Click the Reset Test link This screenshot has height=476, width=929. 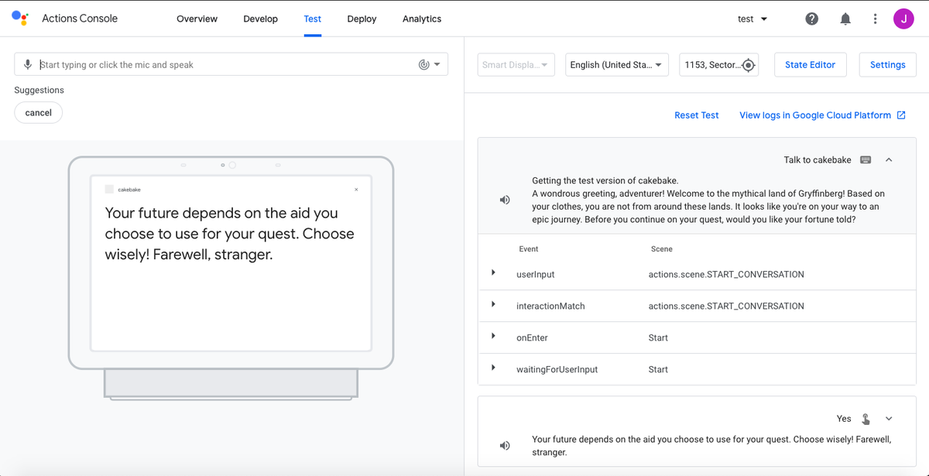coord(696,115)
